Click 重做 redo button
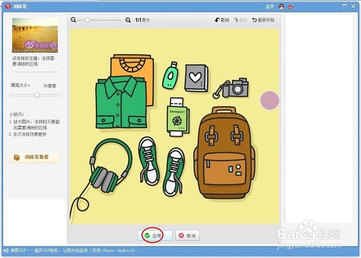 (241, 20)
